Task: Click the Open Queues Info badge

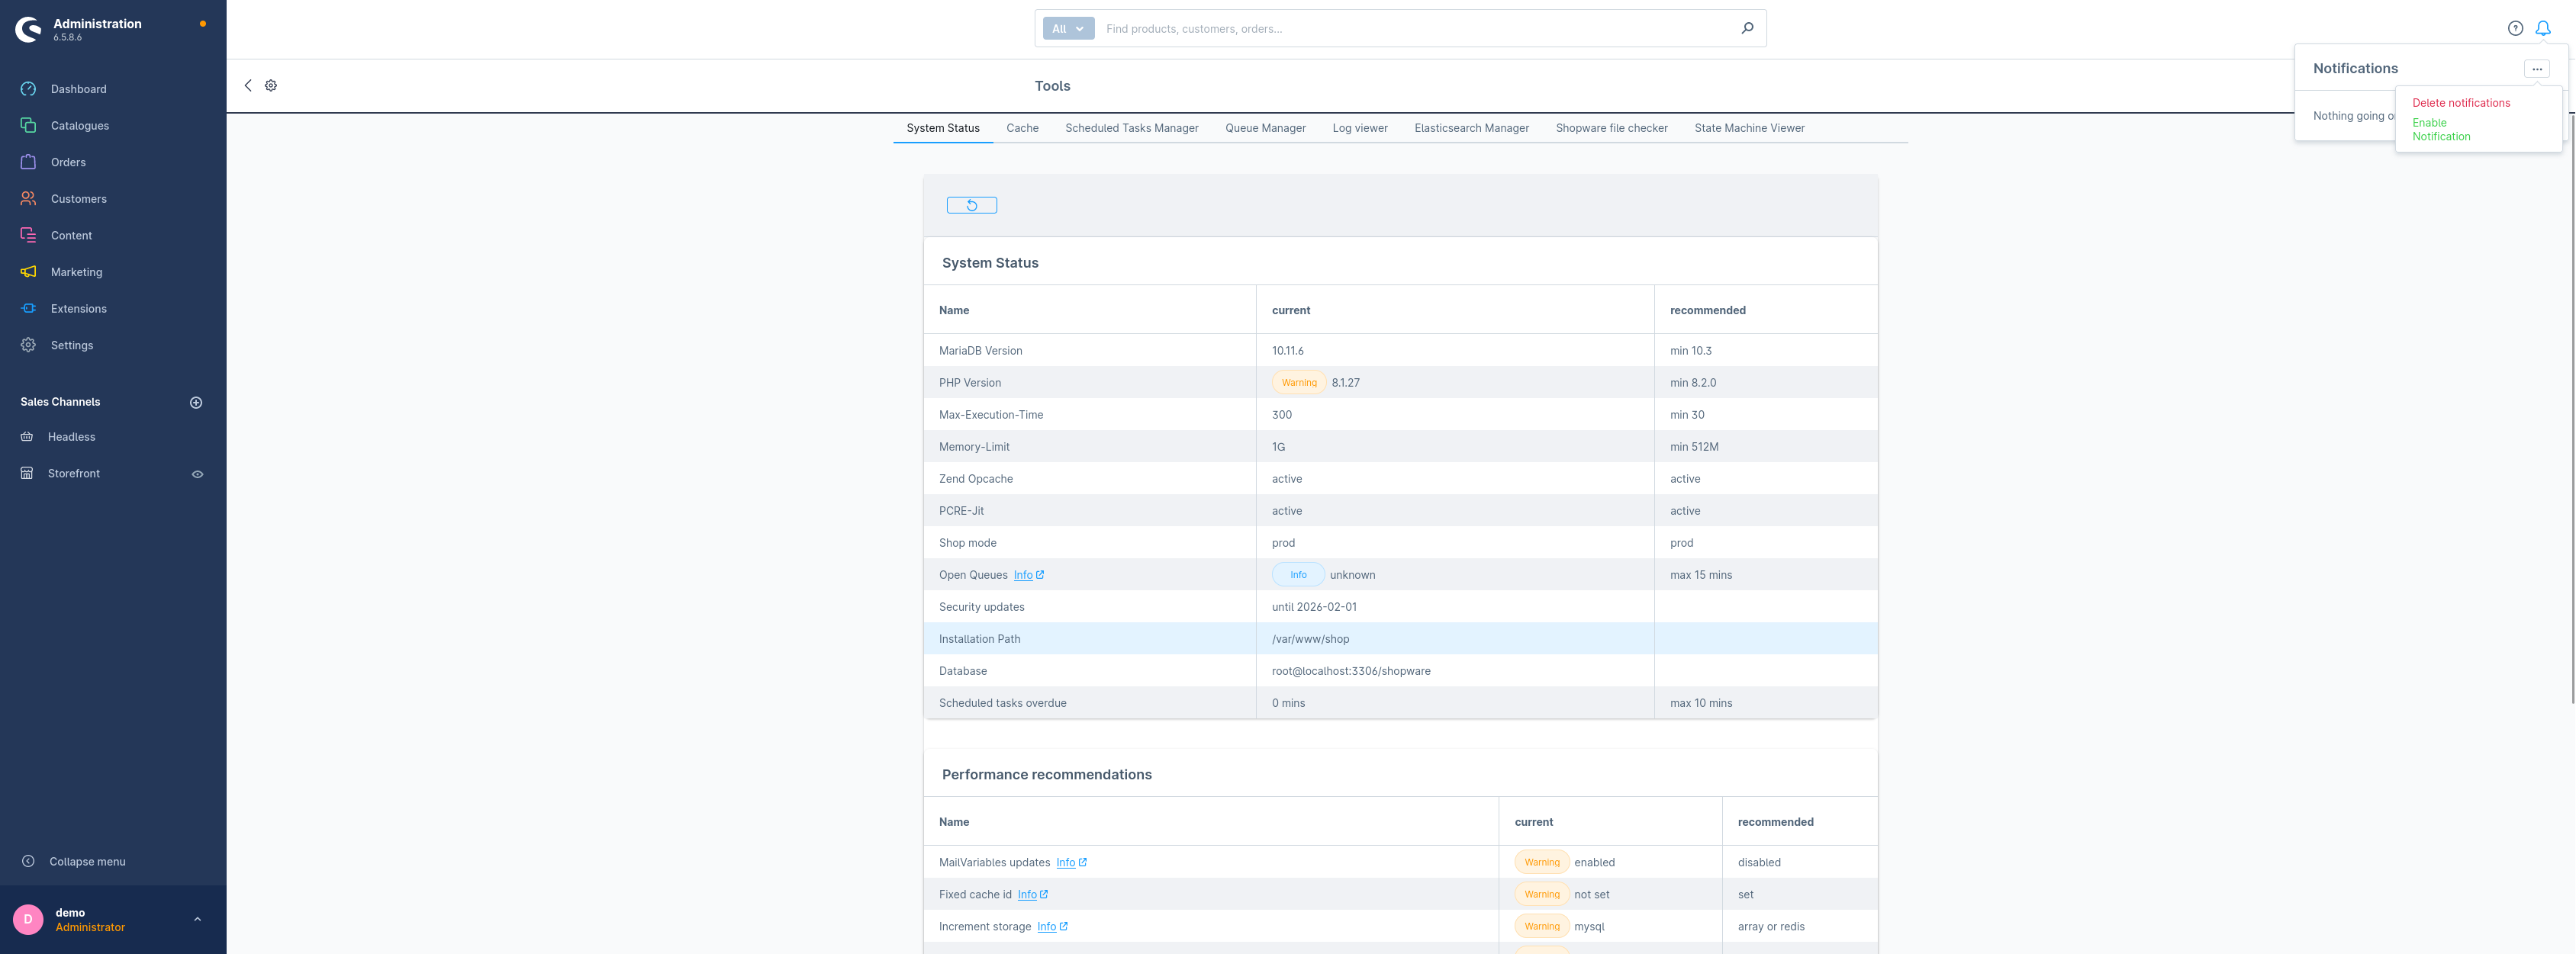Action: click(1298, 574)
